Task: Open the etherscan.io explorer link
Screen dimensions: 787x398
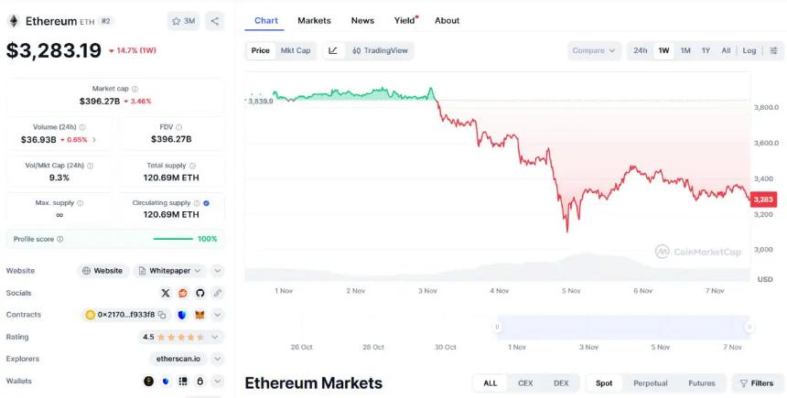Action: pos(178,359)
